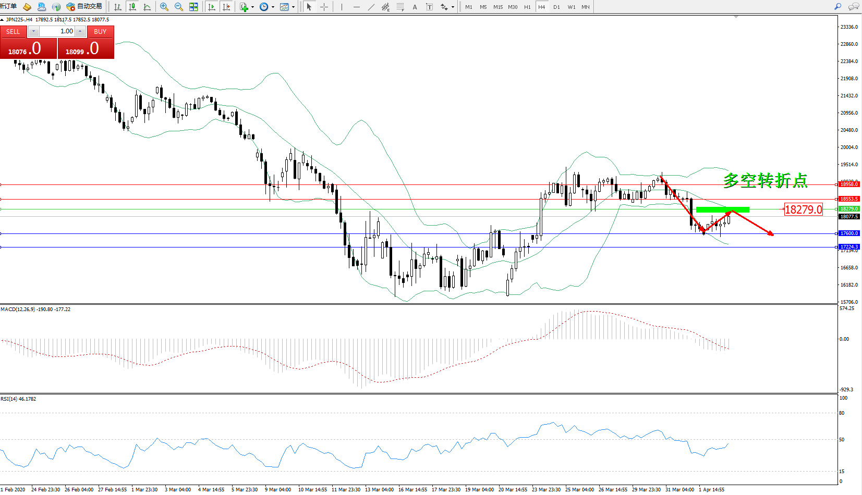Select the horizontal line drawing tool

[x=356, y=7]
